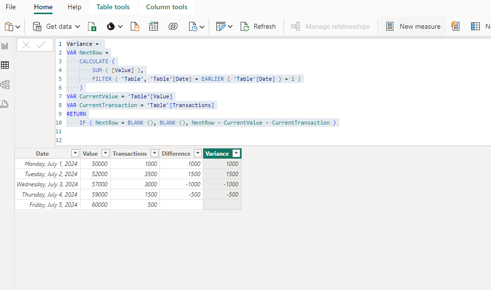This screenshot has height=290, width=491.
Task: Click the Value cell 60000
Action: click(x=95, y=205)
